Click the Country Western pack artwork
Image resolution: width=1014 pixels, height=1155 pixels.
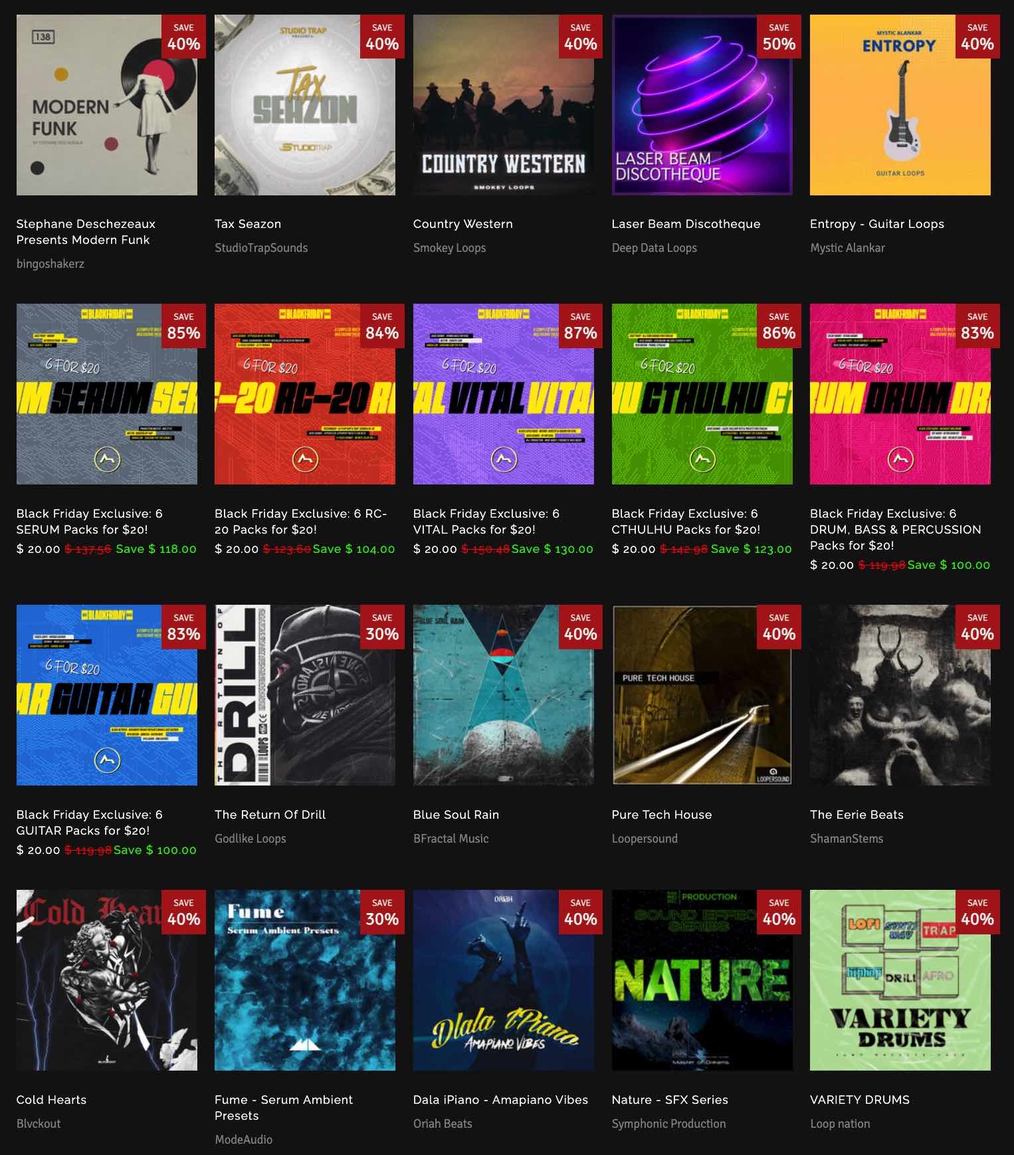click(x=504, y=105)
